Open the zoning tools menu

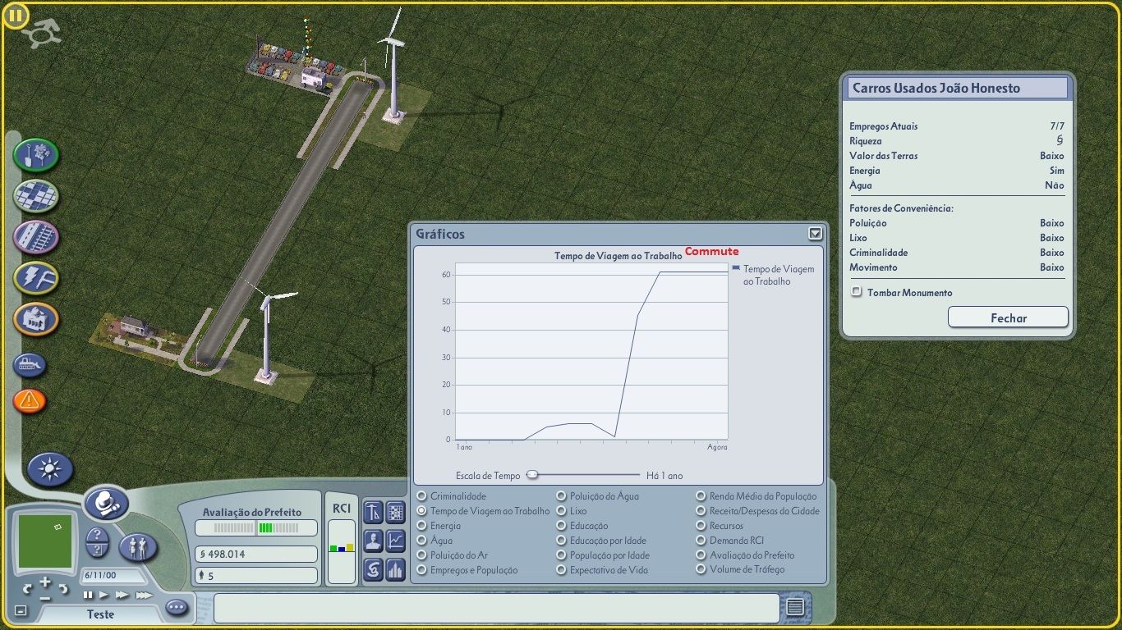tap(35, 196)
